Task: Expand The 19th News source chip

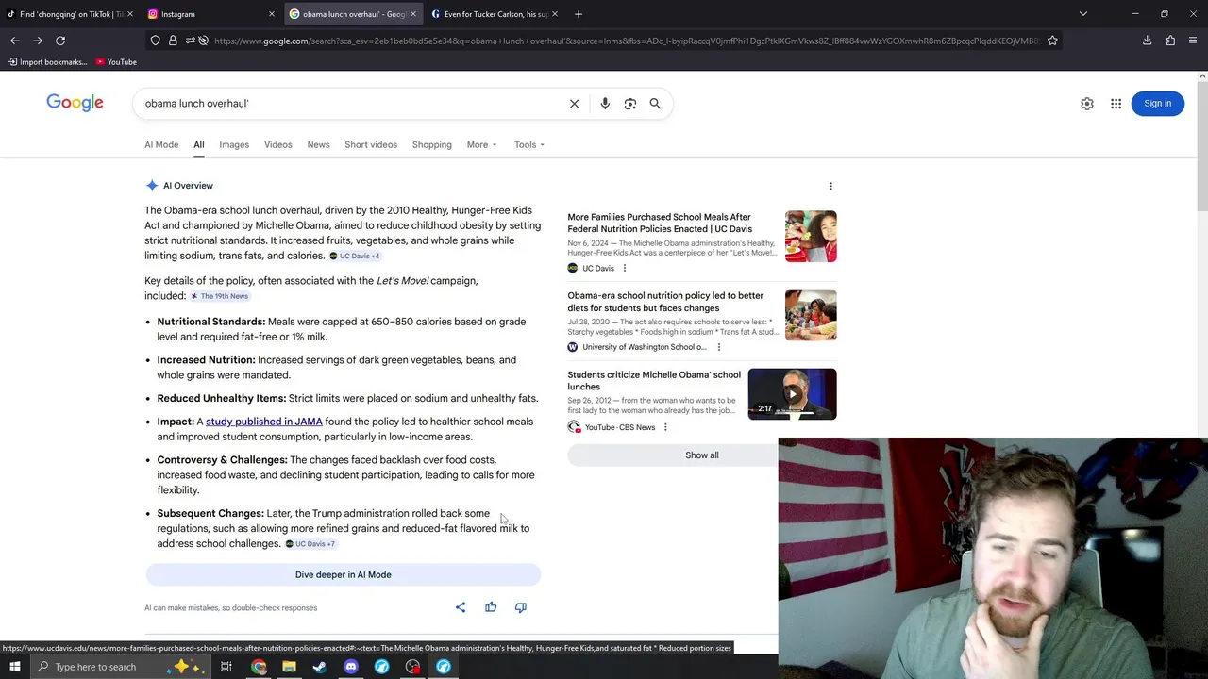Action: tap(220, 296)
